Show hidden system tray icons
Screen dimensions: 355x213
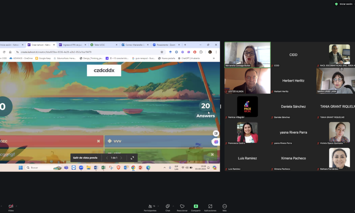[x=165, y=168]
